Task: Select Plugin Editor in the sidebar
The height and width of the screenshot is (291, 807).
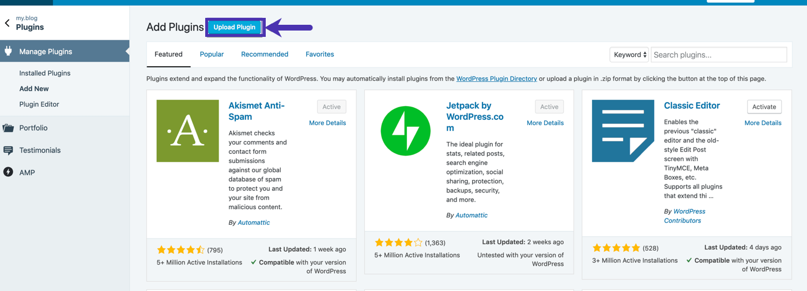Action: pos(39,104)
